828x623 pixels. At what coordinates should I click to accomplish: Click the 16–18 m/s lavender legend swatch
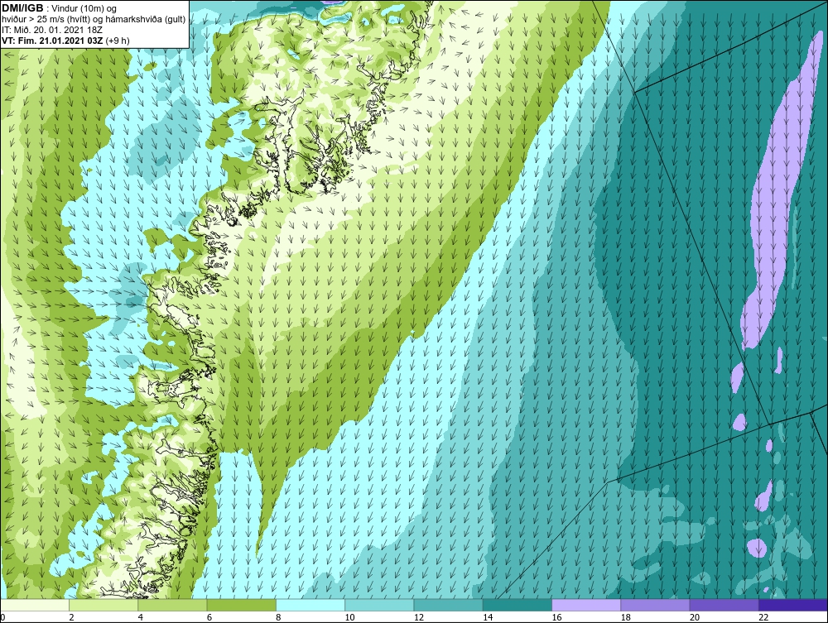click(x=586, y=605)
